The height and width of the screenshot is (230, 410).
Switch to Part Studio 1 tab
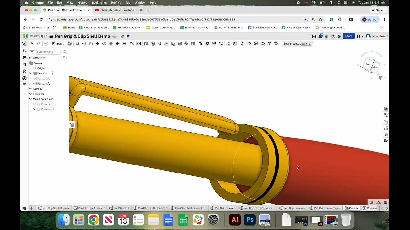[119, 208]
